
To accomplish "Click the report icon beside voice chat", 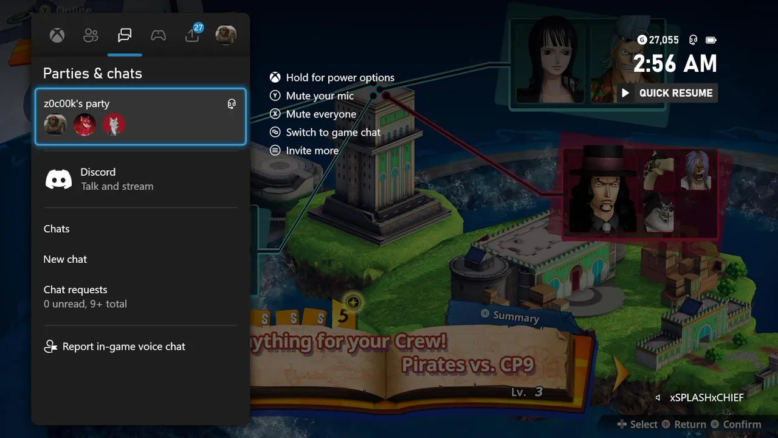I will pos(50,347).
